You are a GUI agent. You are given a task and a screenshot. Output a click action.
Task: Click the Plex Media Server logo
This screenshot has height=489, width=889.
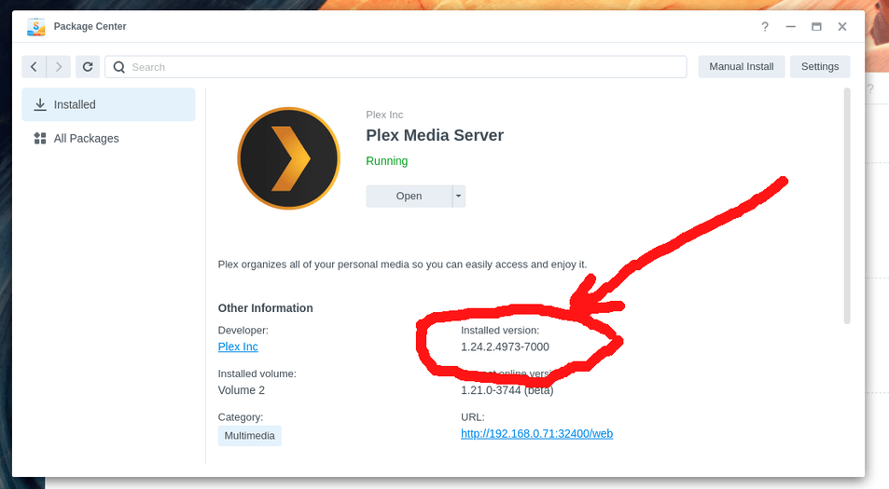[x=288, y=158]
